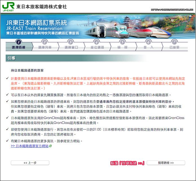The image size is (196, 181).
Task: Click the JR東日本網路訂票系統 banner title
Action: click(37, 23)
